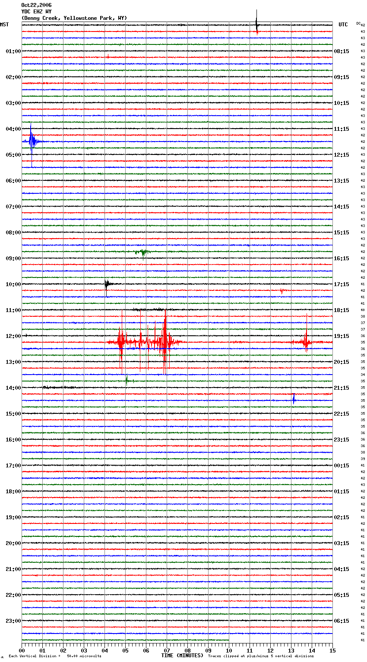Click the Denny Creek, Yellowstone Park location title
This screenshot has height=662, width=367.
pyautogui.click(x=74, y=18)
